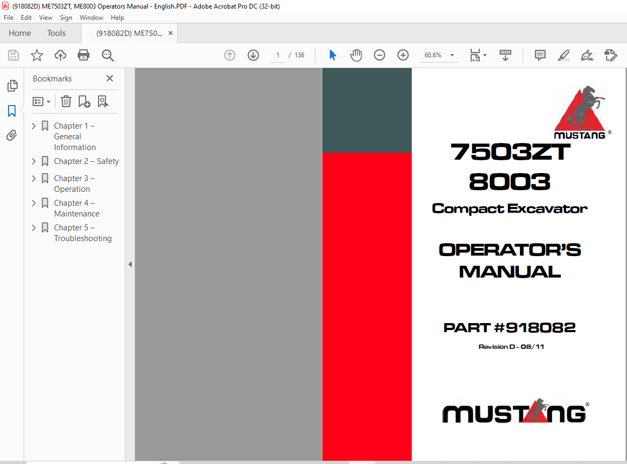Image resolution: width=627 pixels, height=464 pixels.
Task: Jump to Chapter 3 – Operation
Action: click(x=74, y=184)
